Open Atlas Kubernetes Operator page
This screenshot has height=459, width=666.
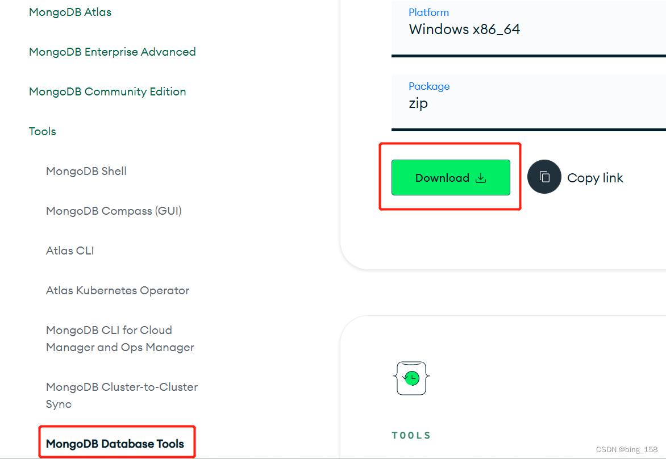(x=118, y=290)
